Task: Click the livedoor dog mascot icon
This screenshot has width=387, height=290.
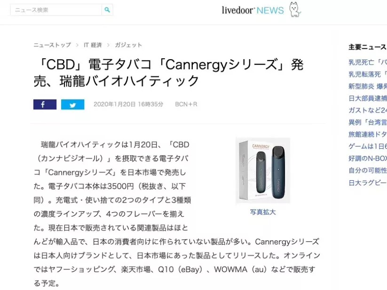Action: coord(295,9)
